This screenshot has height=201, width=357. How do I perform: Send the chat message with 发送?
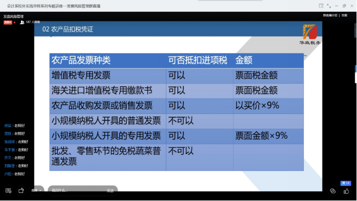pos(110,191)
